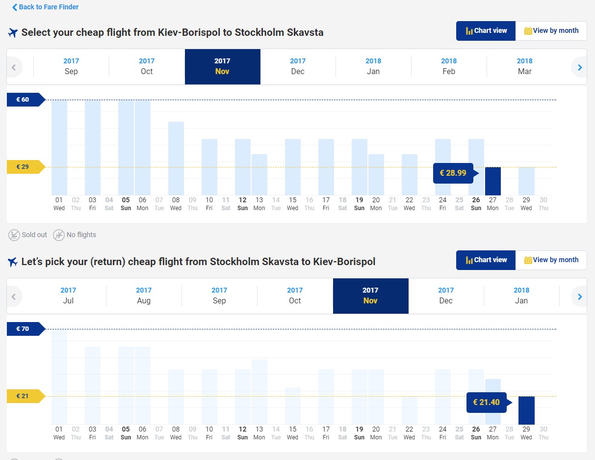The height and width of the screenshot is (460, 595).
Task: Click the airplane icon beside the return heading
Action: pos(13,262)
